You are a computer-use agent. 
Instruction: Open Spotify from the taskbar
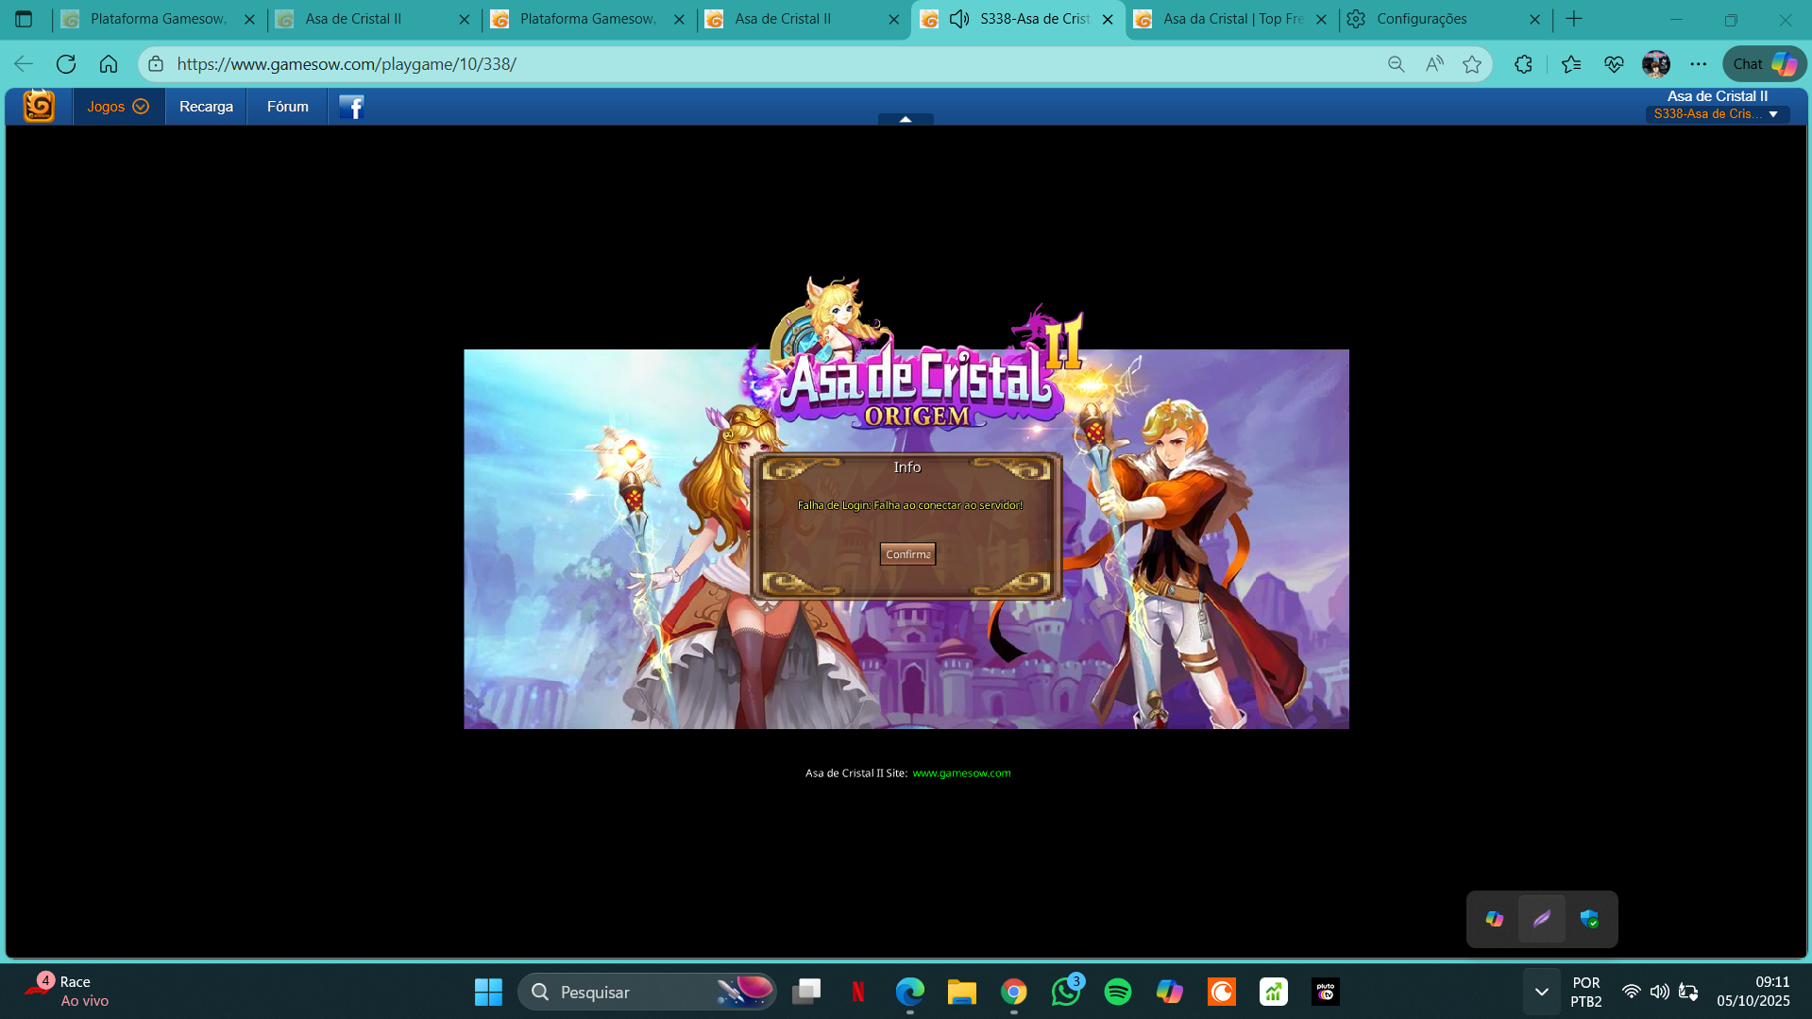(x=1117, y=992)
